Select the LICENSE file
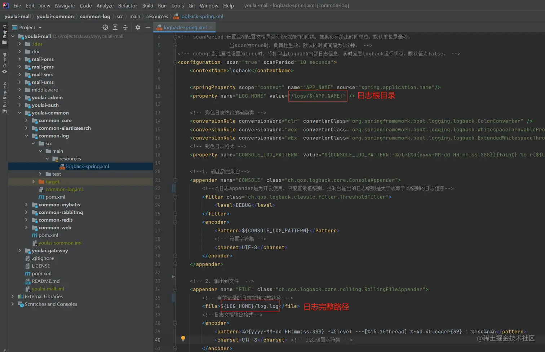The height and width of the screenshot is (352, 545). pos(41,266)
